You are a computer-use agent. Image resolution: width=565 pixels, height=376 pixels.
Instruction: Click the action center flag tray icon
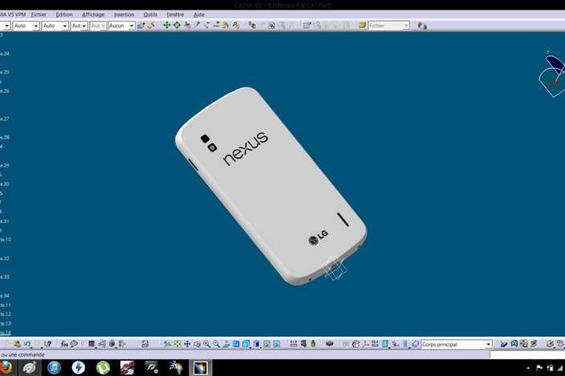pos(539,368)
